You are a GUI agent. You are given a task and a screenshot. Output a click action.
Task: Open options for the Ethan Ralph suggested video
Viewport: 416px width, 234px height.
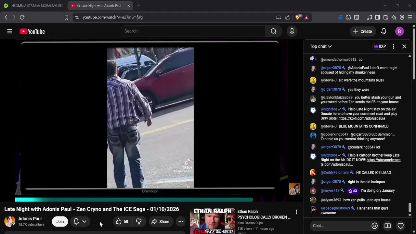point(296,212)
